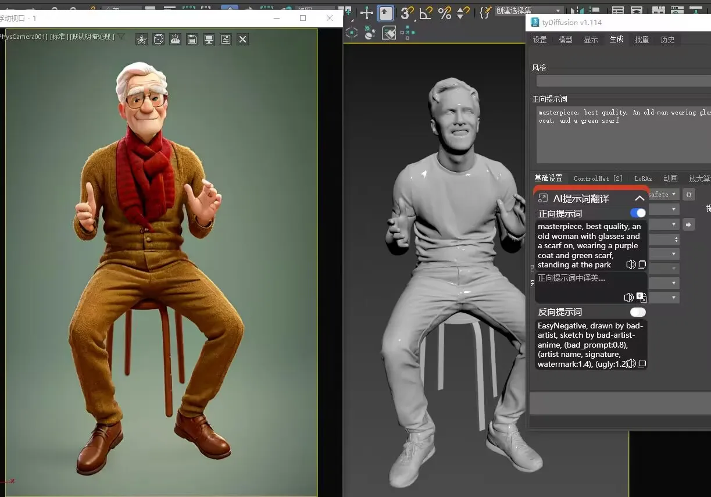
Task: Click the paintbrush canvas icon in the second toolbar row
Action: pyautogui.click(x=389, y=33)
